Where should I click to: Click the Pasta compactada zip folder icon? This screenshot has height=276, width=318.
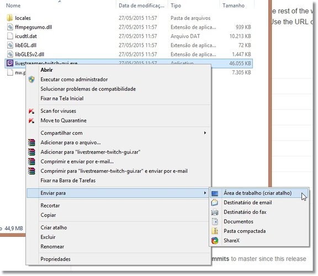coord(215,231)
